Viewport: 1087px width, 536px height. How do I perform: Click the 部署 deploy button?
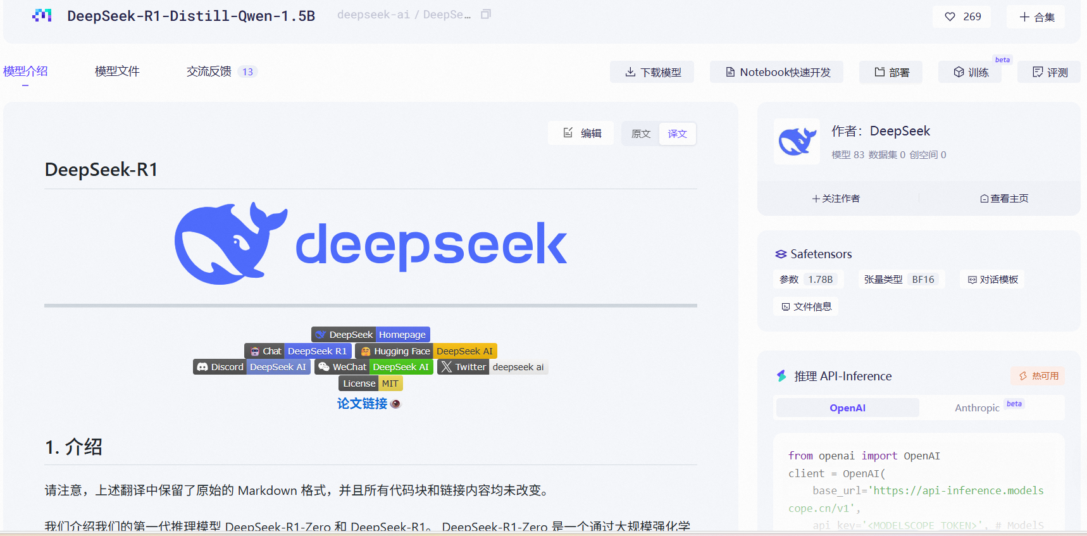(891, 72)
